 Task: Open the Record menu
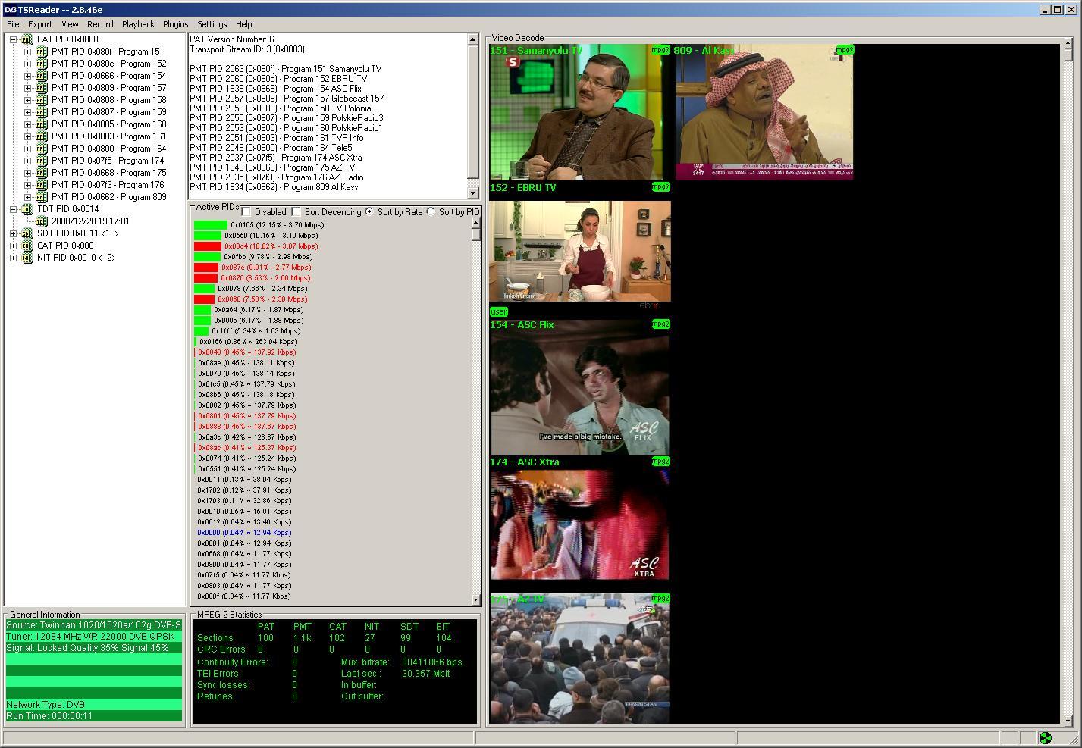click(x=100, y=24)
